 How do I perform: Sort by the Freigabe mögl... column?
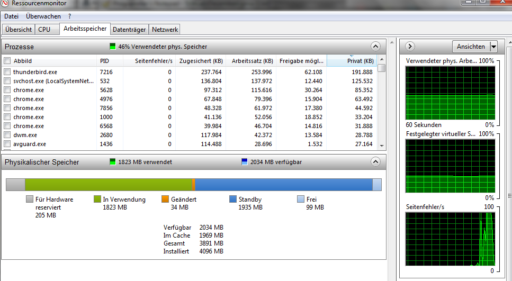[x=302, y=61]
